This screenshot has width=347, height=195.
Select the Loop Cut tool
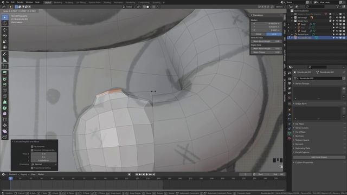coord(5,90)
